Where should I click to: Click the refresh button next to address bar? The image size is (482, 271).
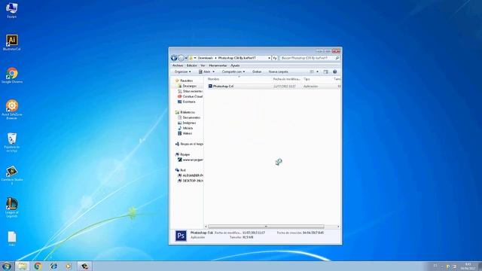[275, 58]
